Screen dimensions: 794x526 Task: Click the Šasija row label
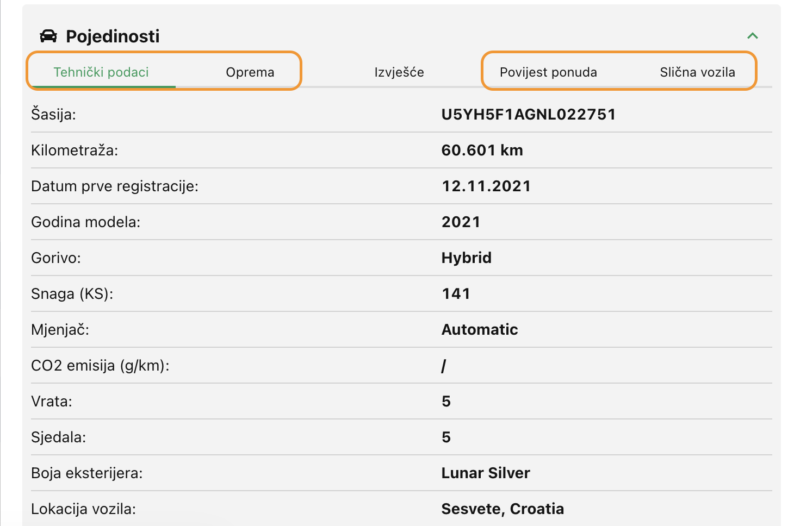point(53,114)
